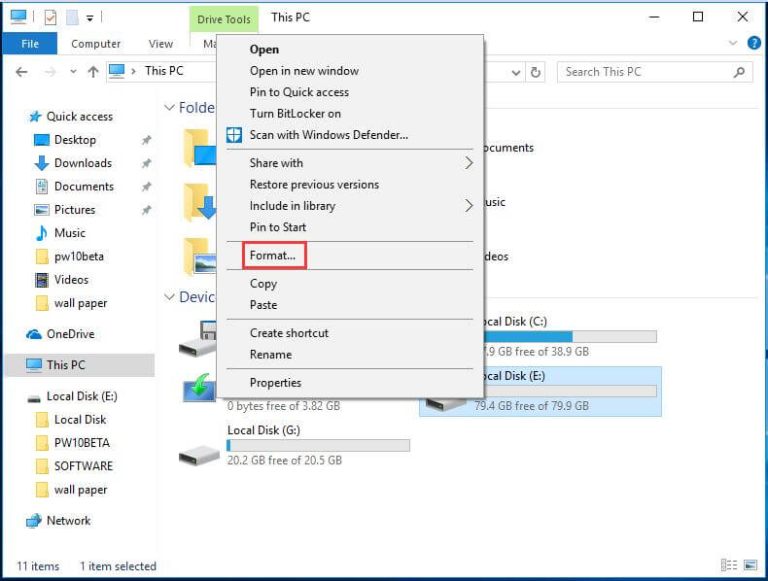This screenshot has width=768, height=581.
Task: Go back with the Back arrow
Action: click(x=21, y=72)
